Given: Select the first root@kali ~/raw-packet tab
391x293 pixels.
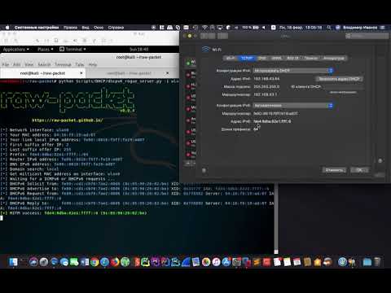Looking at the screenshot, I should click(42, 73).
